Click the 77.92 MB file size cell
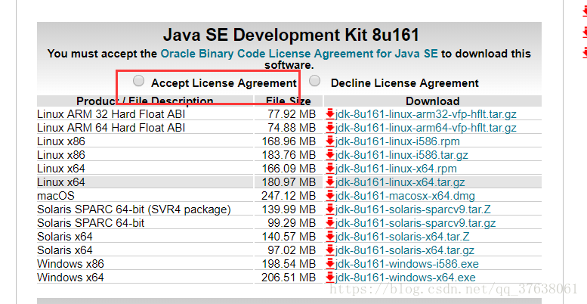The image size is (587, 304). pos(289,114)
